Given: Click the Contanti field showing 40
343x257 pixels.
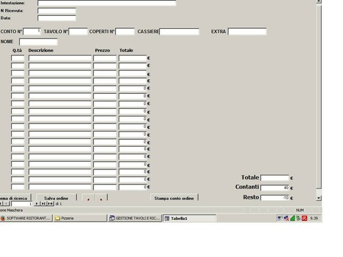Looking at the screenshot, I should pos(274,188).
